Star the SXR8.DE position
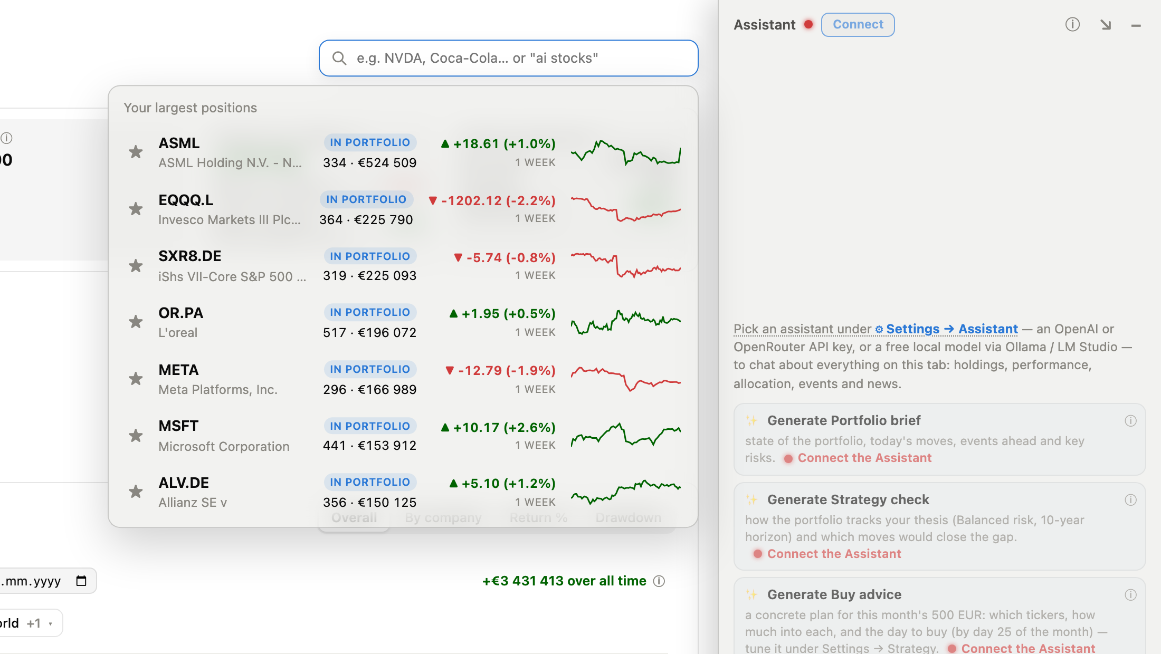 (x=136, y=266)
